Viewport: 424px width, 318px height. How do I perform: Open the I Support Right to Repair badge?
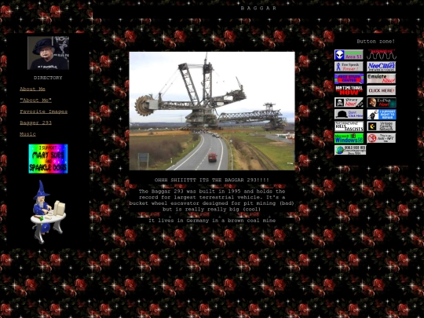(382, 115)
